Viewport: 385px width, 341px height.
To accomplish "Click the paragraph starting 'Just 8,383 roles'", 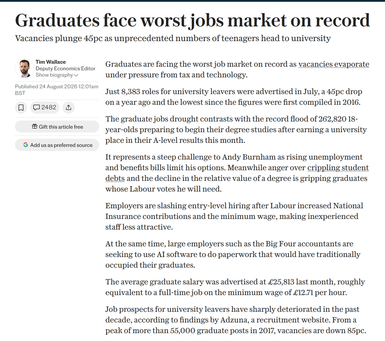I will tap(234, 97).
